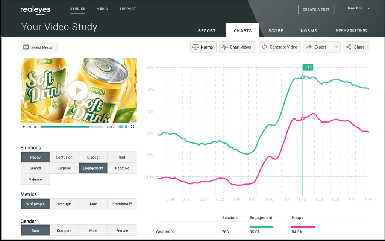The height and width of the screenshot is (241, 385).
Task: Switch metrics to Average instead of % of people
Action: [64, 203]
